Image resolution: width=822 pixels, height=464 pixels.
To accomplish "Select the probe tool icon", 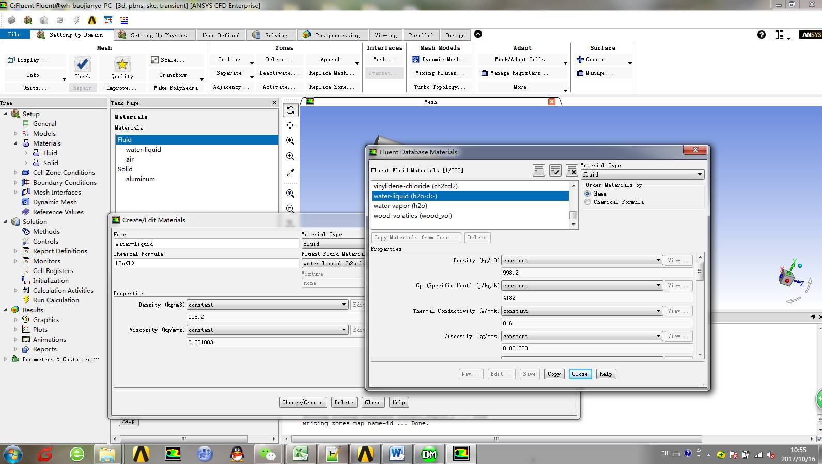I will tap(290, 172).
